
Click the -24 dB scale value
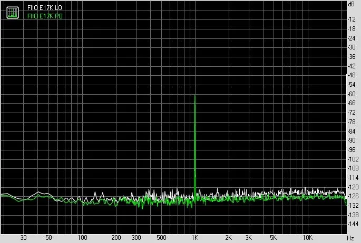pyautogui.click(x=352, y=38)
